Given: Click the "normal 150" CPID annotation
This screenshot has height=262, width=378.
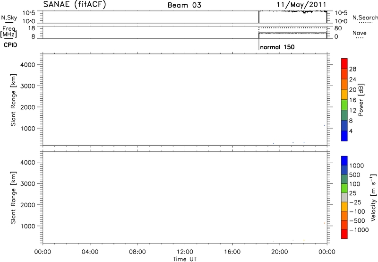Looking at the screenshot, I should (x=277, y=47).
